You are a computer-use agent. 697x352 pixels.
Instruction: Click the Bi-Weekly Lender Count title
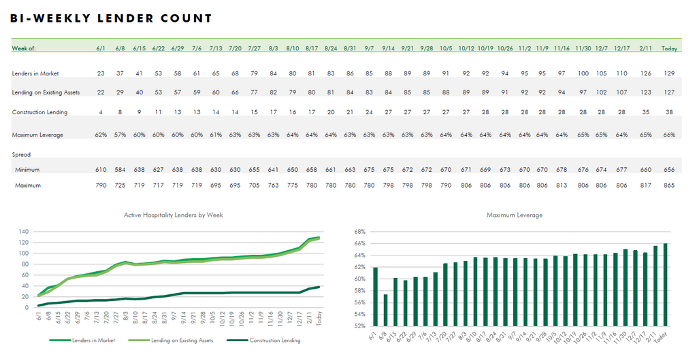[111, 18]
